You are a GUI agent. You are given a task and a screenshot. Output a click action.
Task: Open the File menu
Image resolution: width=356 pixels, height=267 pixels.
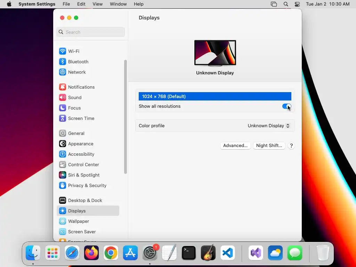pos(66,4)
